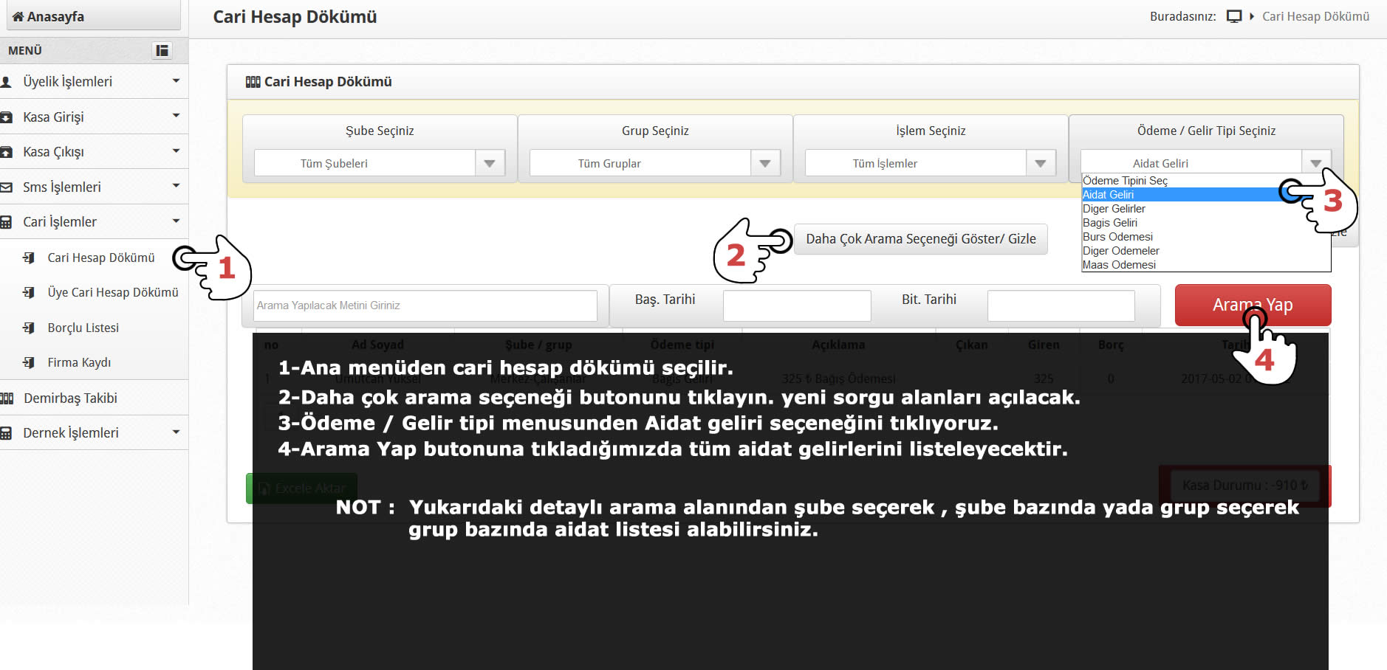Image resolution: width=1387 pixels, height=670 pixels.
Task: Select Bagis Geliri from the list
Action: pyautogui.click(x=1110, y=223)
